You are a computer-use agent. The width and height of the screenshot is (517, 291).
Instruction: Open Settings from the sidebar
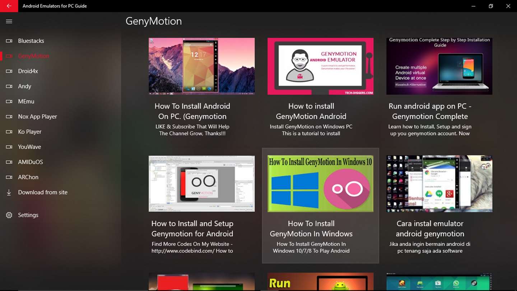tap(28, 215)
